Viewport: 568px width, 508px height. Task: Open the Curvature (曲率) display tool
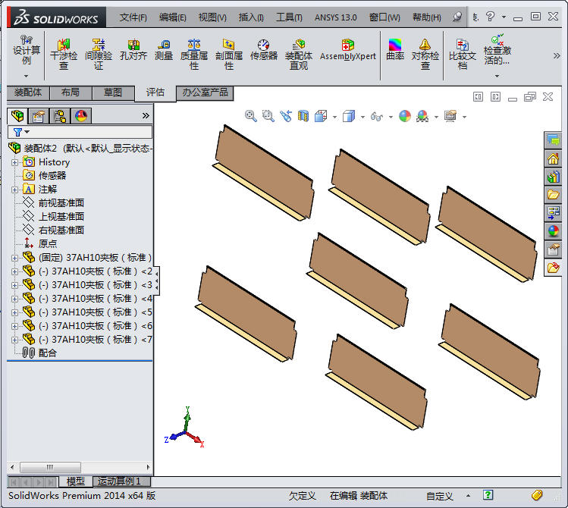[x=395, y=50]
